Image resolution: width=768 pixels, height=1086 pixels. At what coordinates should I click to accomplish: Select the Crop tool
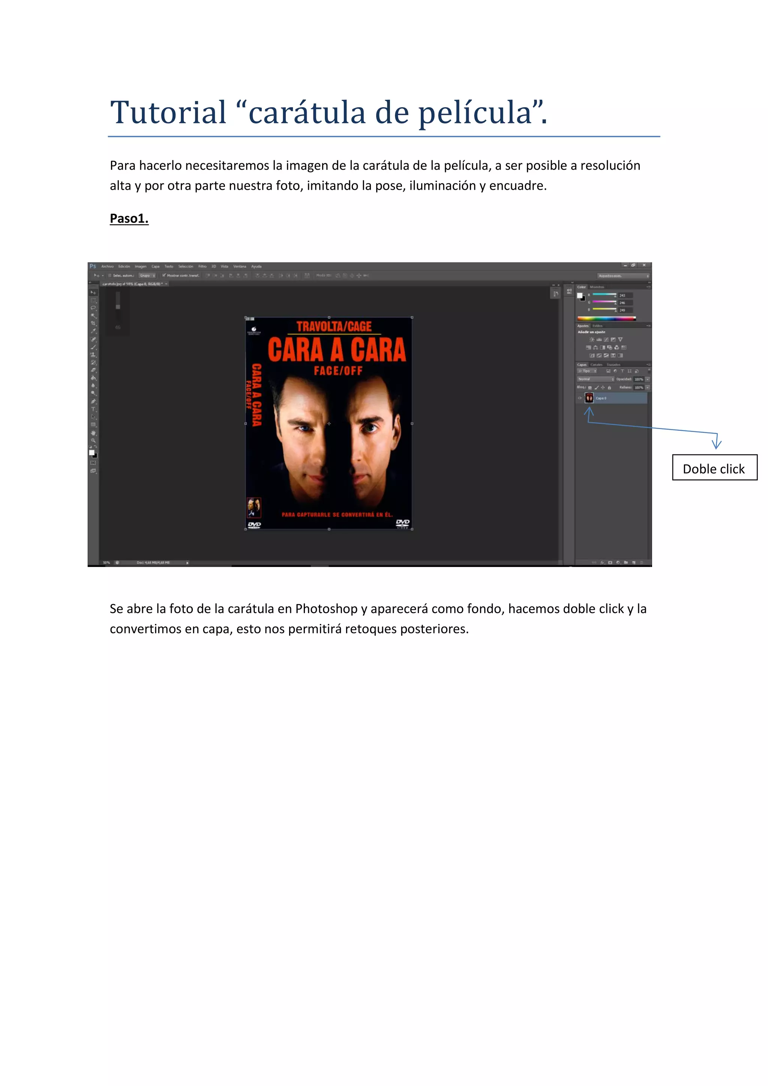[93, 324]
